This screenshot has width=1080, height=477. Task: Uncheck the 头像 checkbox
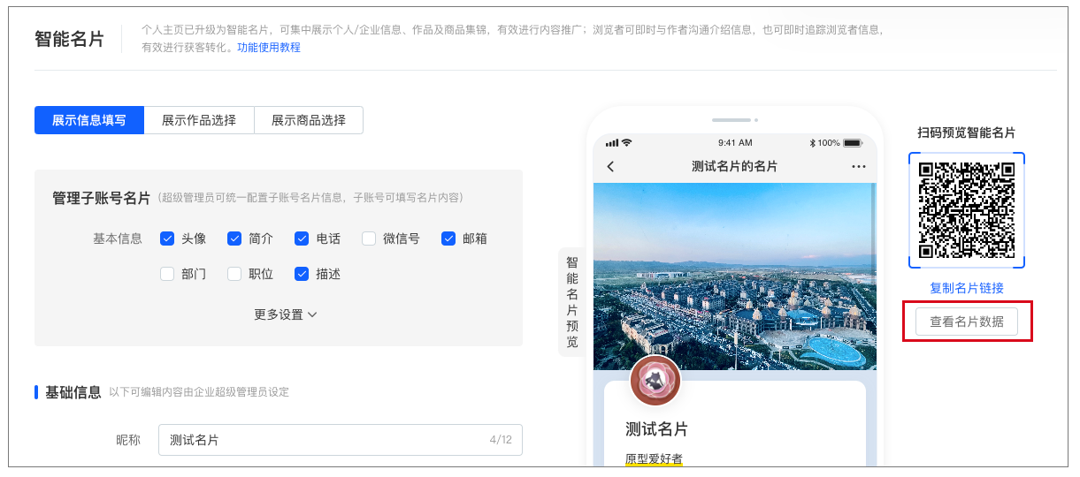point(167,238)
